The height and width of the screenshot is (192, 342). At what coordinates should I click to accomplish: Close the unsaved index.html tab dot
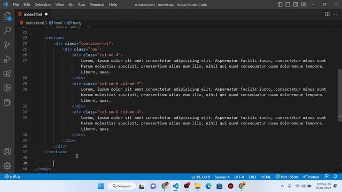(x=46, y=14)
